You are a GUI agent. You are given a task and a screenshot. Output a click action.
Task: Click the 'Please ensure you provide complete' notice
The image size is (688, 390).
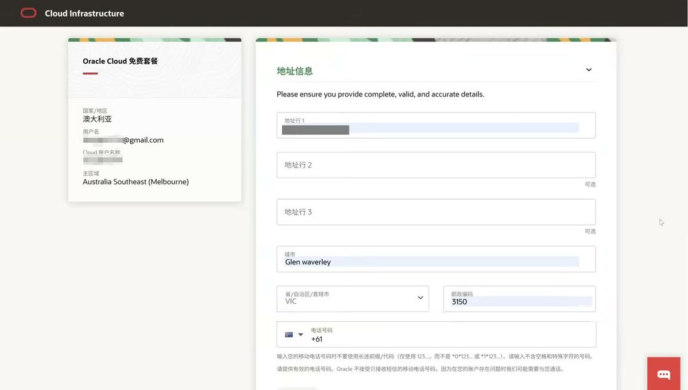(380, 94)
